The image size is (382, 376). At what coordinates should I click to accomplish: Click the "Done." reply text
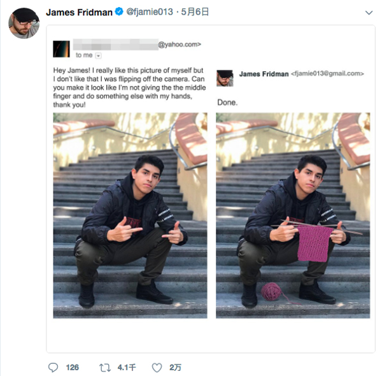(227, 102)
